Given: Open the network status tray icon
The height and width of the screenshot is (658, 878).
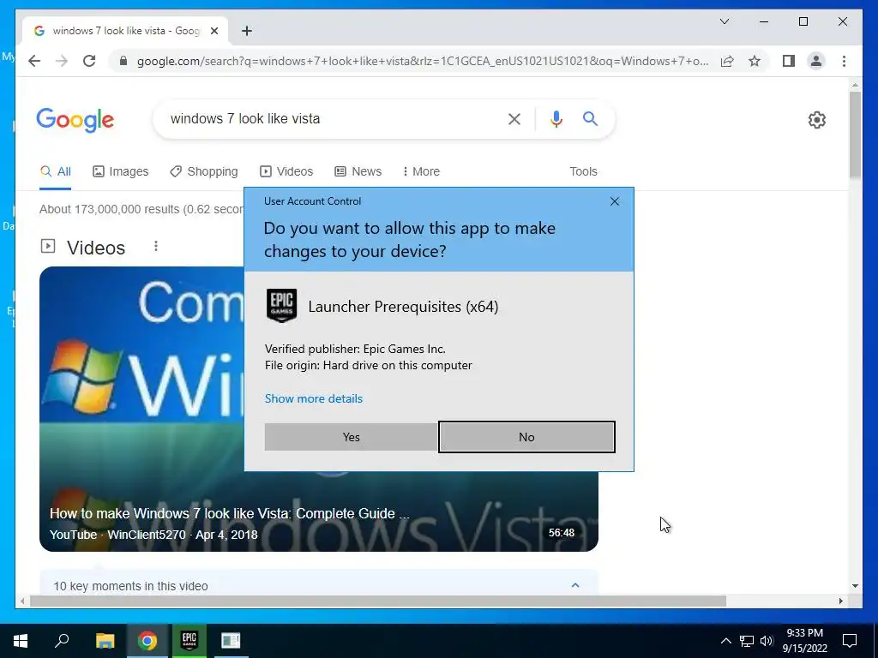Looking at the screenshot, I should pyautogui.click(x=746, y=641).
